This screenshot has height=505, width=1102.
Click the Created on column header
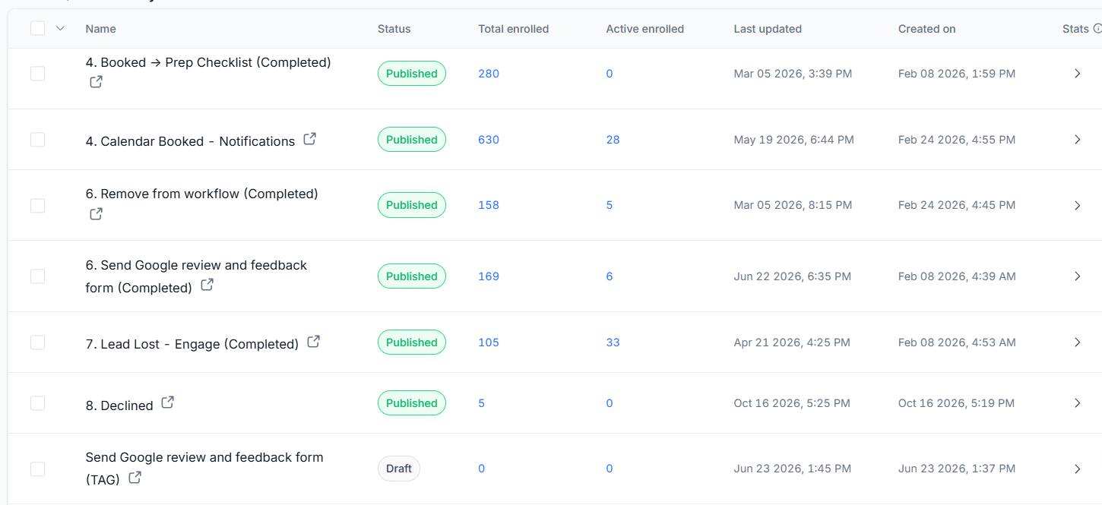pos(926,29)
